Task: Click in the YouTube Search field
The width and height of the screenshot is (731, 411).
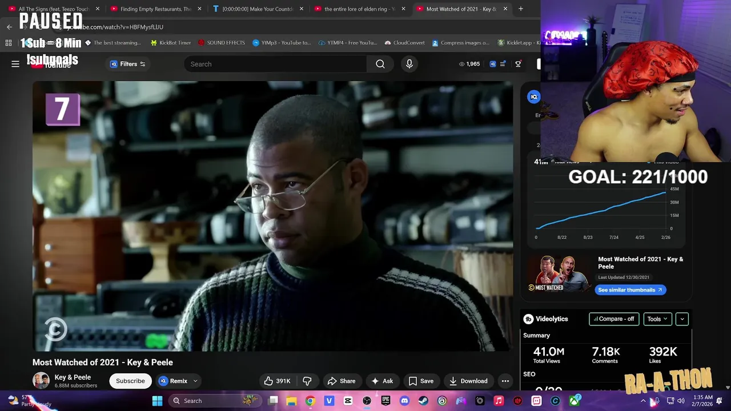Action: coord(275,64)
